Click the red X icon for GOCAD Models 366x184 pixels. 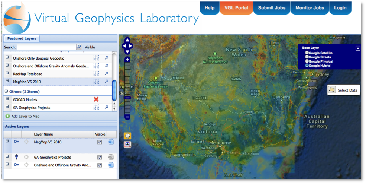(96, 99)
